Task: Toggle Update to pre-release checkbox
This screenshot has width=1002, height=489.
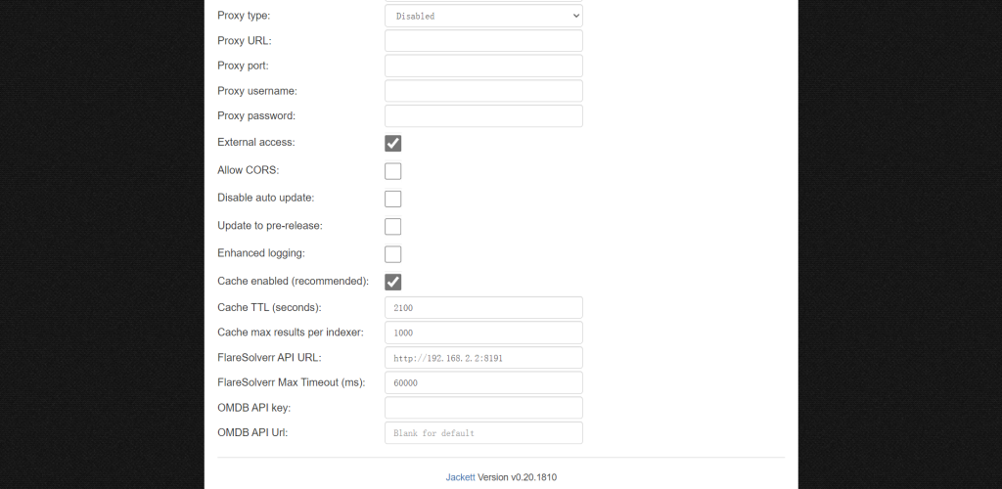Action: (x=392, y=227)
